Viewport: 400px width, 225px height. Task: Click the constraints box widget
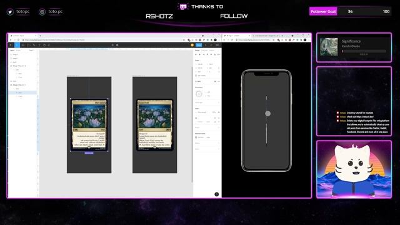[x=199, y=94]
